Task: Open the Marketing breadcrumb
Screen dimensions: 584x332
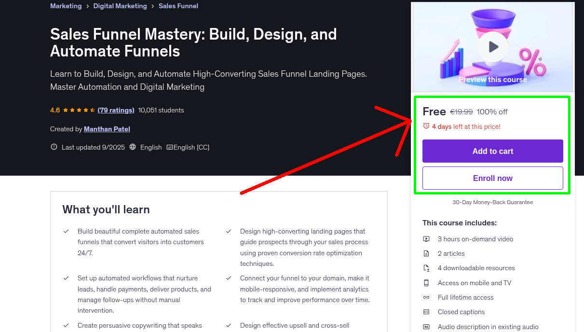Action: (x=66, y=6)
